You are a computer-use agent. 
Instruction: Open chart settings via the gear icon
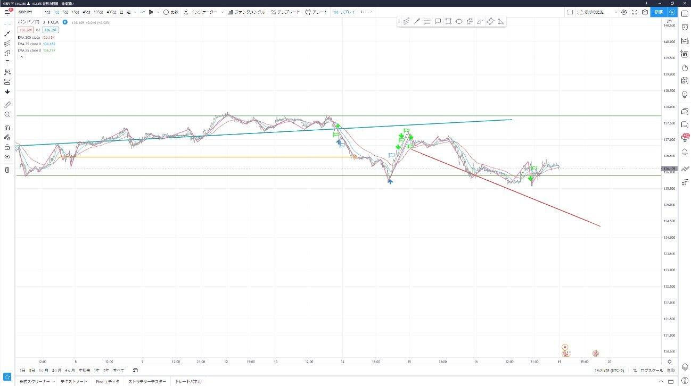click(624, 12)
